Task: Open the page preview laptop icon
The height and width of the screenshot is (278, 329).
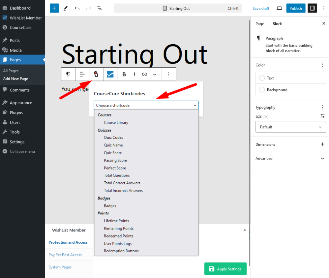Action: [279, 8]
